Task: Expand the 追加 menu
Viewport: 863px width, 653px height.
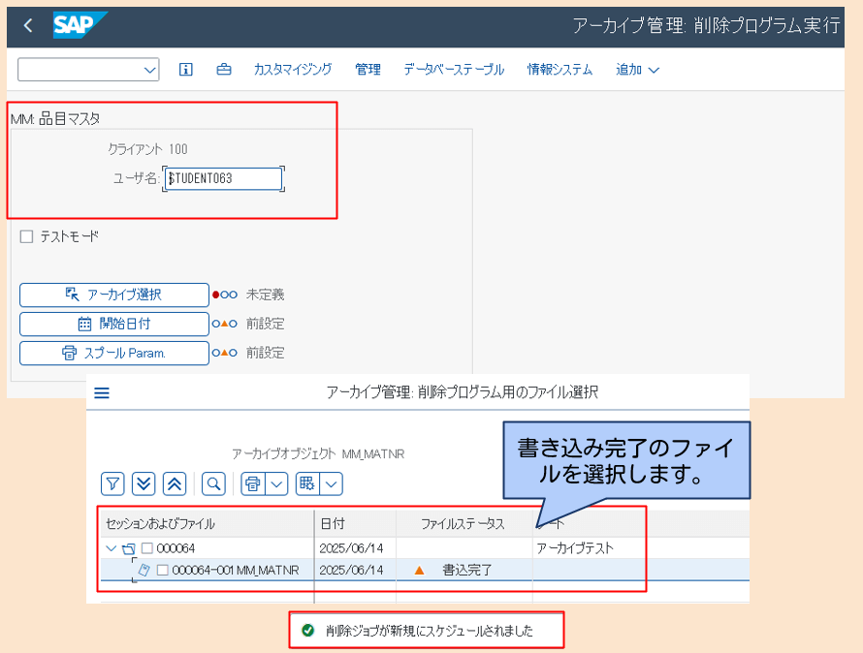Action: (637, 70)
